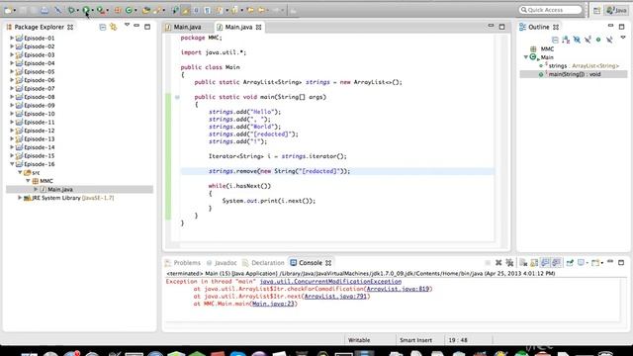Select Episode-08 project

point(40,97)
